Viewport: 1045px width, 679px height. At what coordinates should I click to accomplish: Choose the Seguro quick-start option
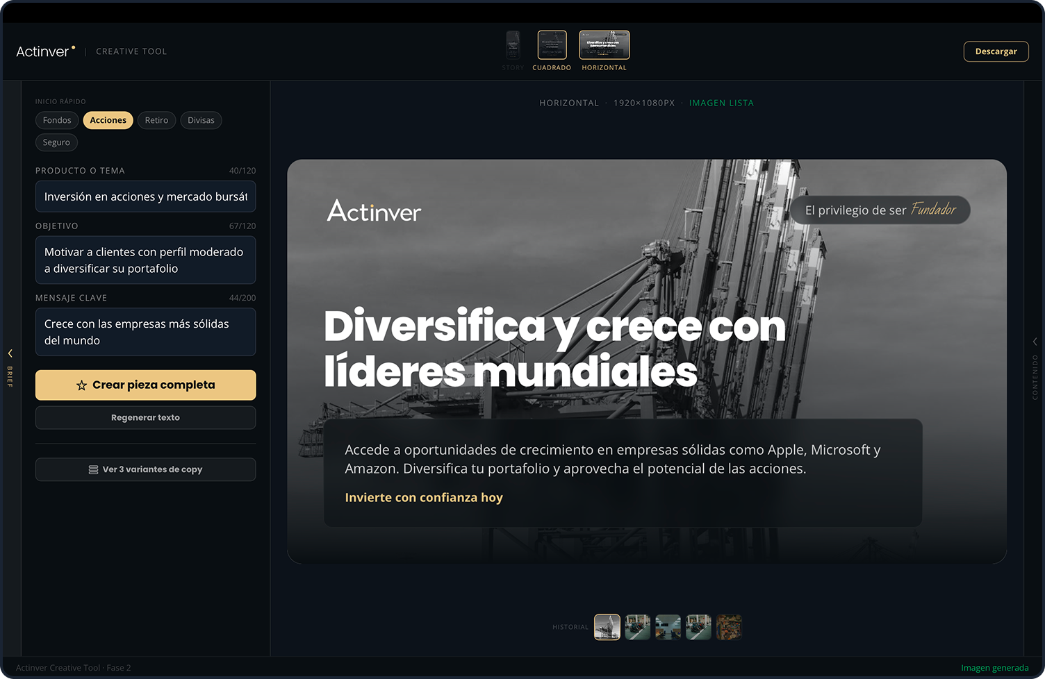[56, 142]
